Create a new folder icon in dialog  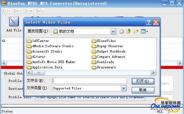136,31
